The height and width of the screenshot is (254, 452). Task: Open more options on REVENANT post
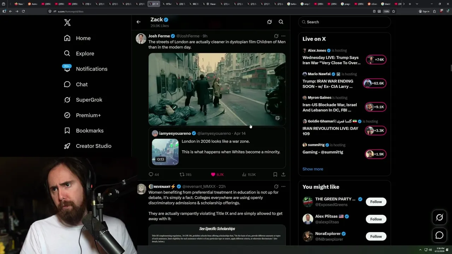pyautogui.click(x=283, y=186)
